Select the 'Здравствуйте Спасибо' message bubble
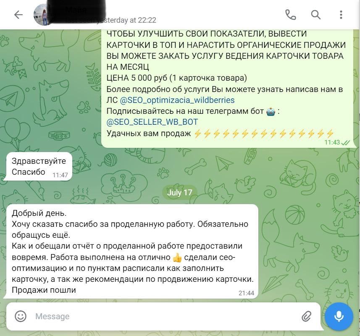360x336 pixels. pyautogui.click(x=39, y=167)
